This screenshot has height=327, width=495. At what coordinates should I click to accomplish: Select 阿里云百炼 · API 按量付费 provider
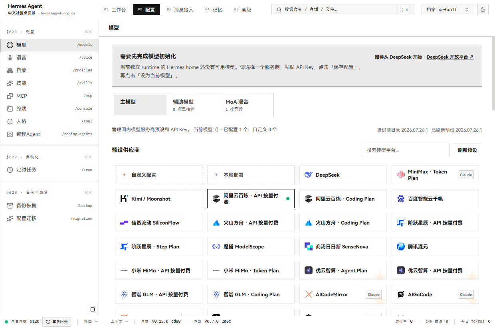click(251, 199)
